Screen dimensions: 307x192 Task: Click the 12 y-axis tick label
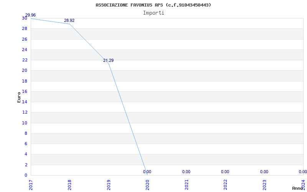(25, 113)
